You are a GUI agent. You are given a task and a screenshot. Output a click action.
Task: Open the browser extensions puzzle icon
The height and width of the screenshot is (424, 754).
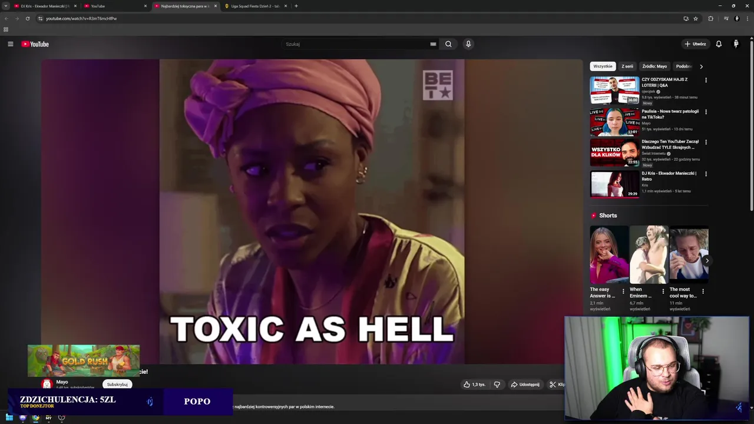click(710, 18)
